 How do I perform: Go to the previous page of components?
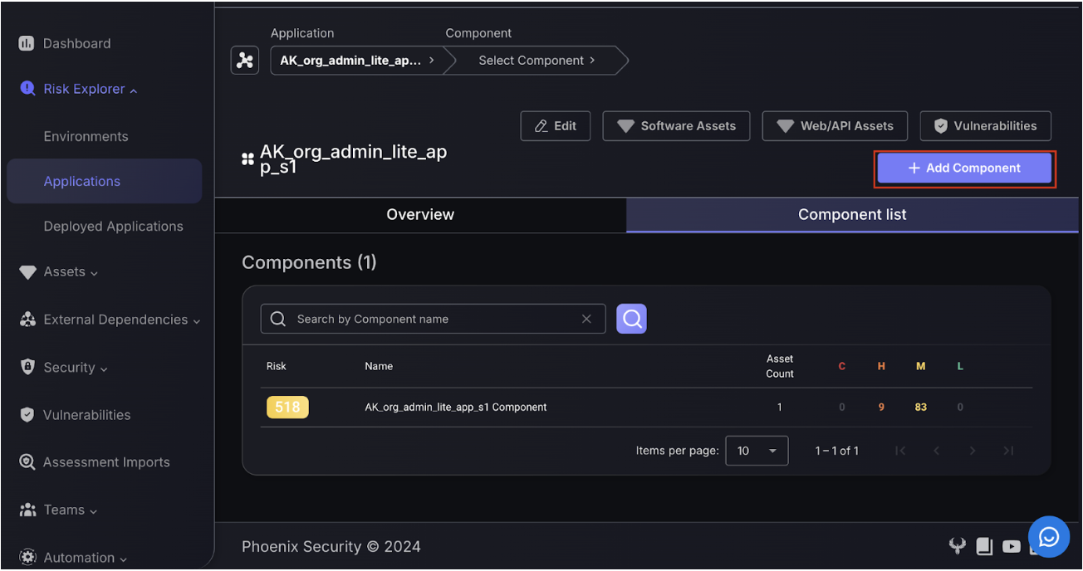(x=936, y=451)
